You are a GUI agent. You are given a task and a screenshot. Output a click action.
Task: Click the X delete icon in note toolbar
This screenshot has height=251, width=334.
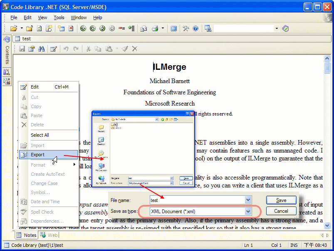[135, 49]
